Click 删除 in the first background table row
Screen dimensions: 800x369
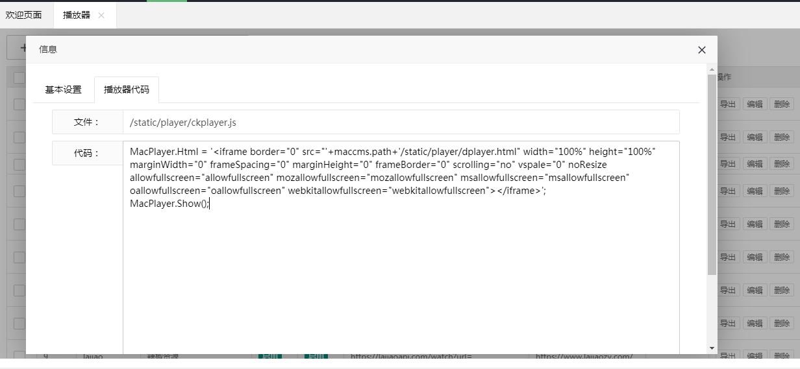(x=782, y=104)
